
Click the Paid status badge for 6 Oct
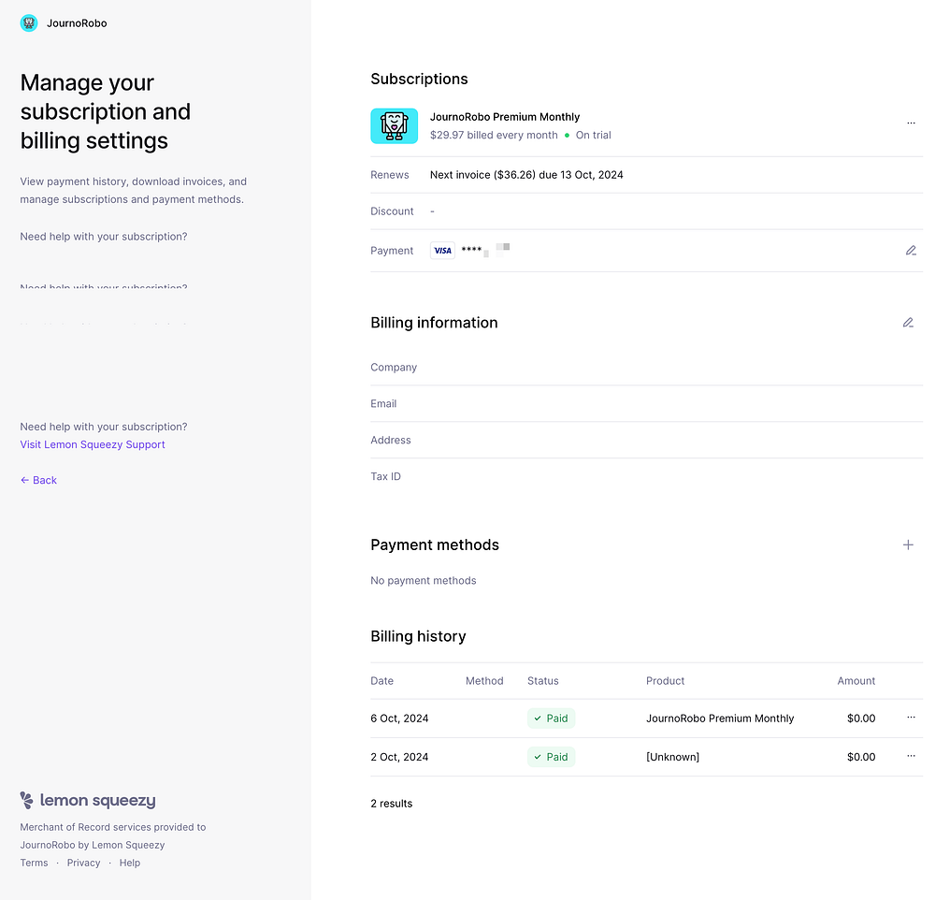pyautogui.click(x=551, y=719)
